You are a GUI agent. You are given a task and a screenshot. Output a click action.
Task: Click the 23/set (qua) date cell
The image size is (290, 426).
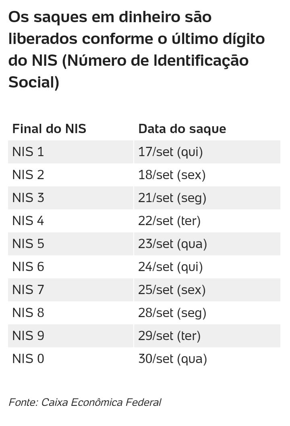pyautogui.click(x=172, y=244)
